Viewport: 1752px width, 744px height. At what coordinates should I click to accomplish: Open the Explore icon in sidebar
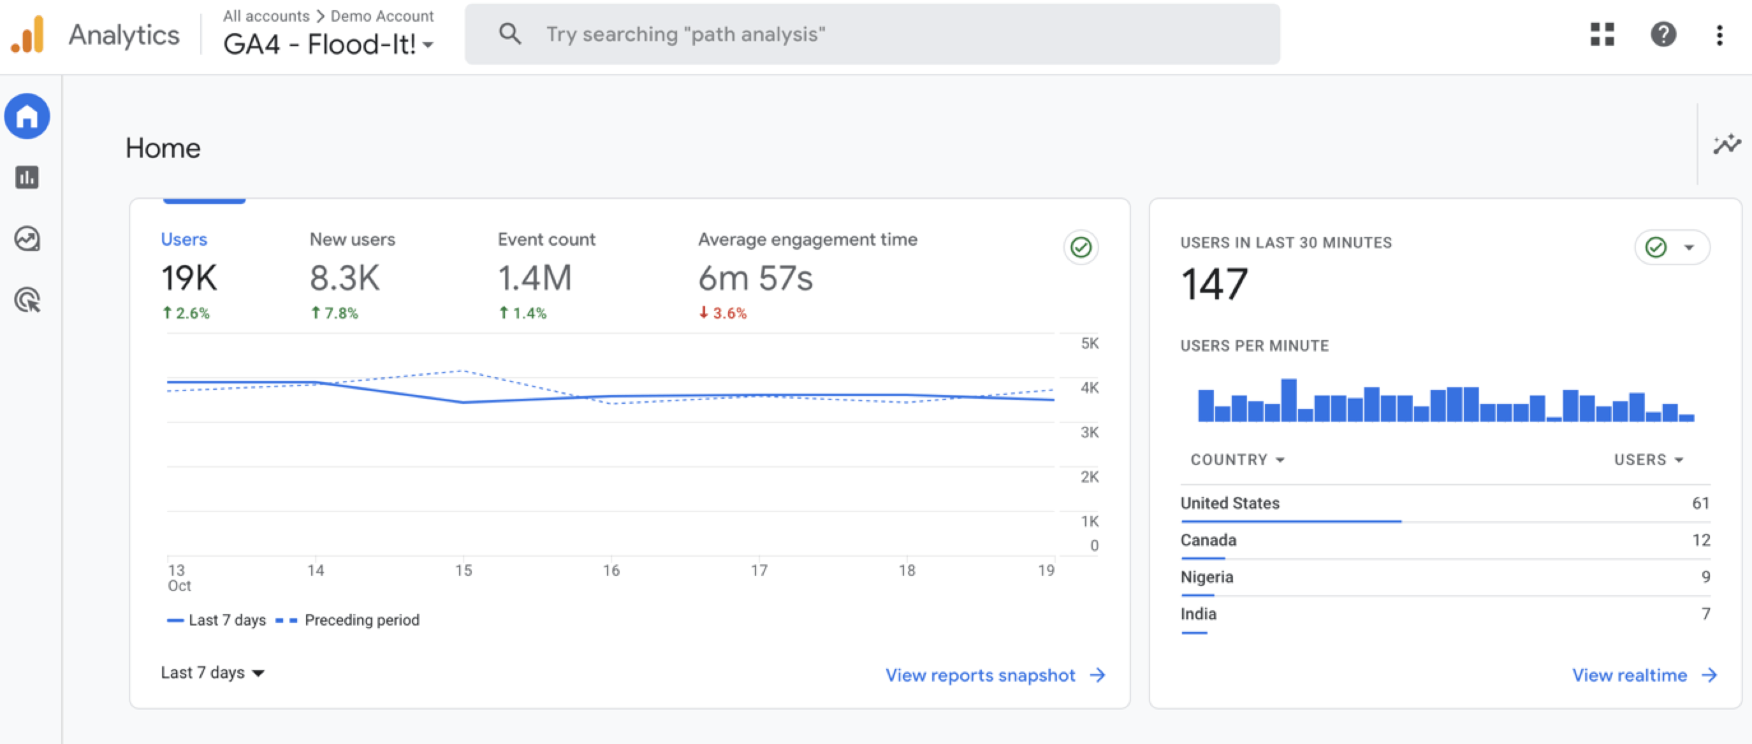tap(27, 238)
